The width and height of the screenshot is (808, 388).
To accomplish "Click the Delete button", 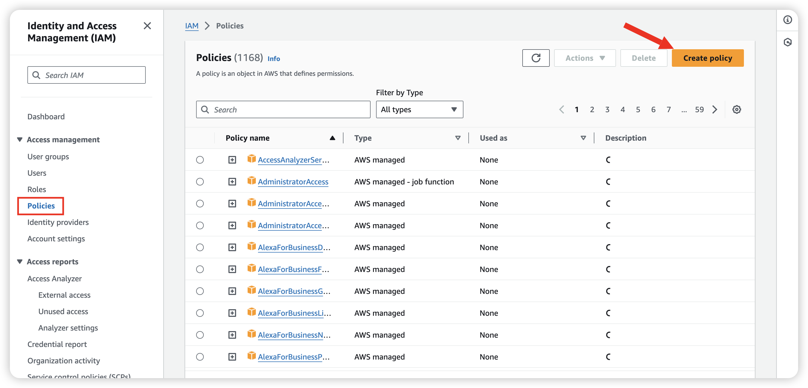I will tap(644, 58).
